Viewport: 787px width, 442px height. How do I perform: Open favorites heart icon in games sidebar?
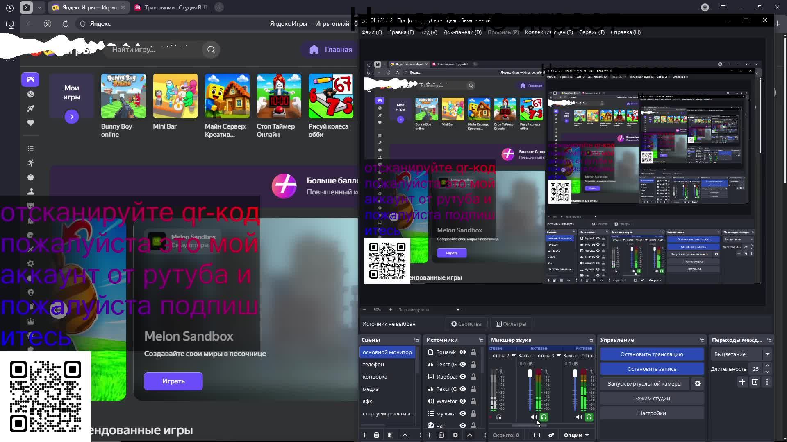click(x=30, y=123)
